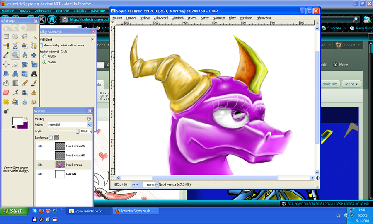Screen dimensions: 373x224
Task: Select the Free Select lasso tool
Action: [25, 37]
